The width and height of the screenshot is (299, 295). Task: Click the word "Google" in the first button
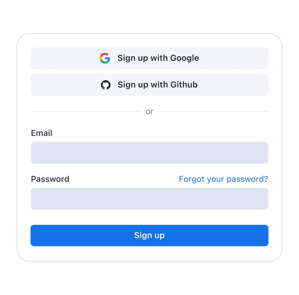(x=185, y=58)
